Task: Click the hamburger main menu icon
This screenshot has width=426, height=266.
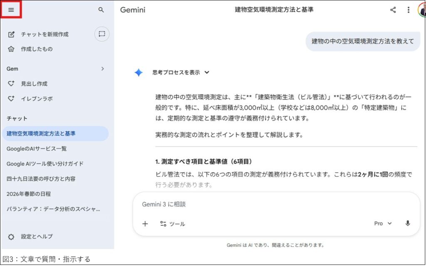Action: coord(11,10)
